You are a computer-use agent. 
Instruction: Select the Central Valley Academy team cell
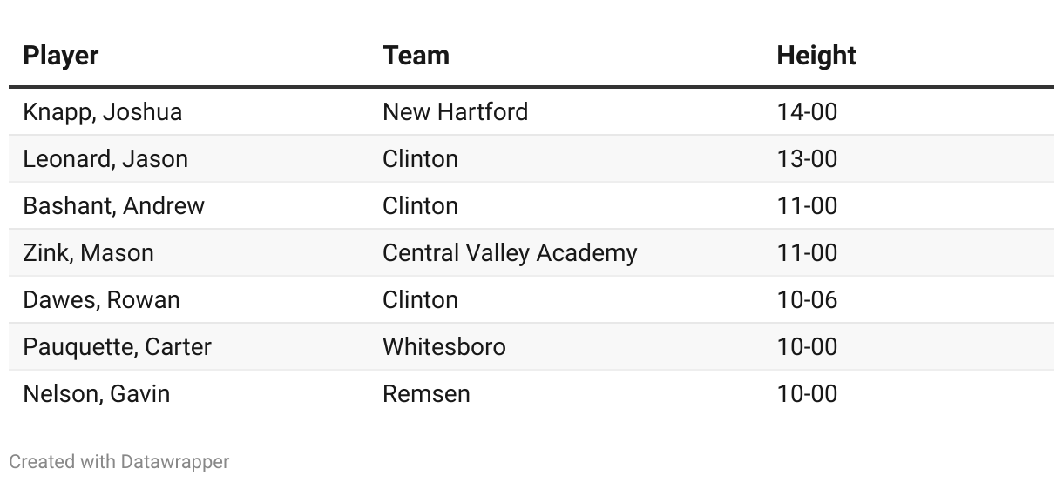pos(510,253)
